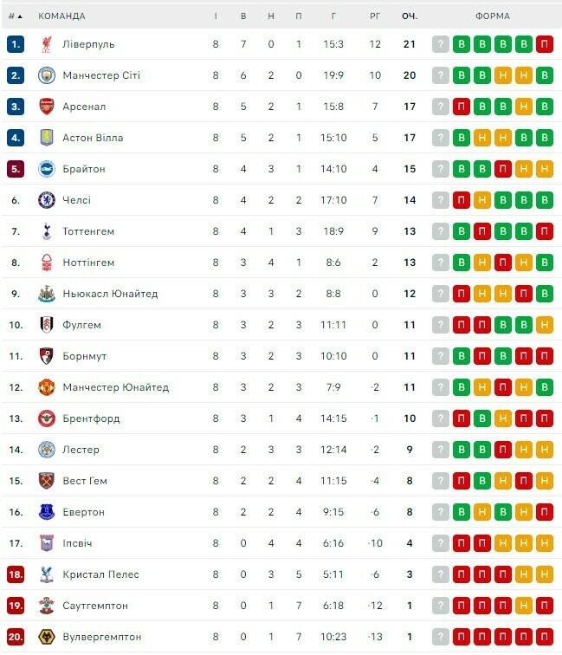This screenshot has width=562, height=655.
Task: Click the Wolverhampton wolf crest icon
Action: pyautogui.click(x=47, y=637)
